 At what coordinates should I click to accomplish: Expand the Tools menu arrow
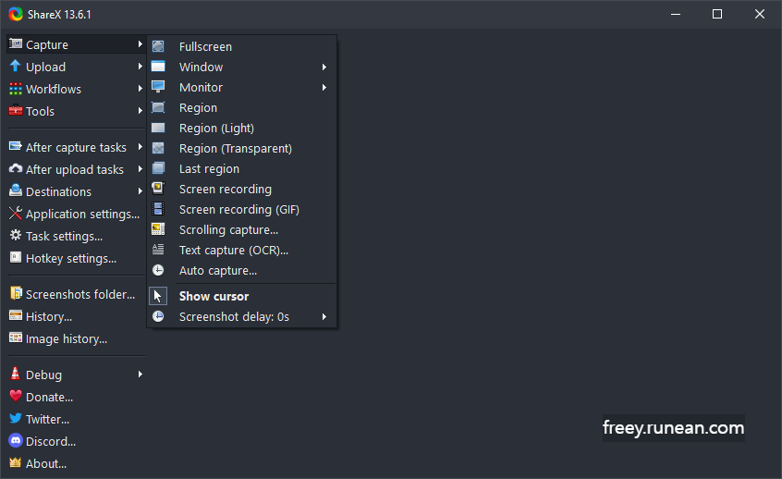coord(141,111)
